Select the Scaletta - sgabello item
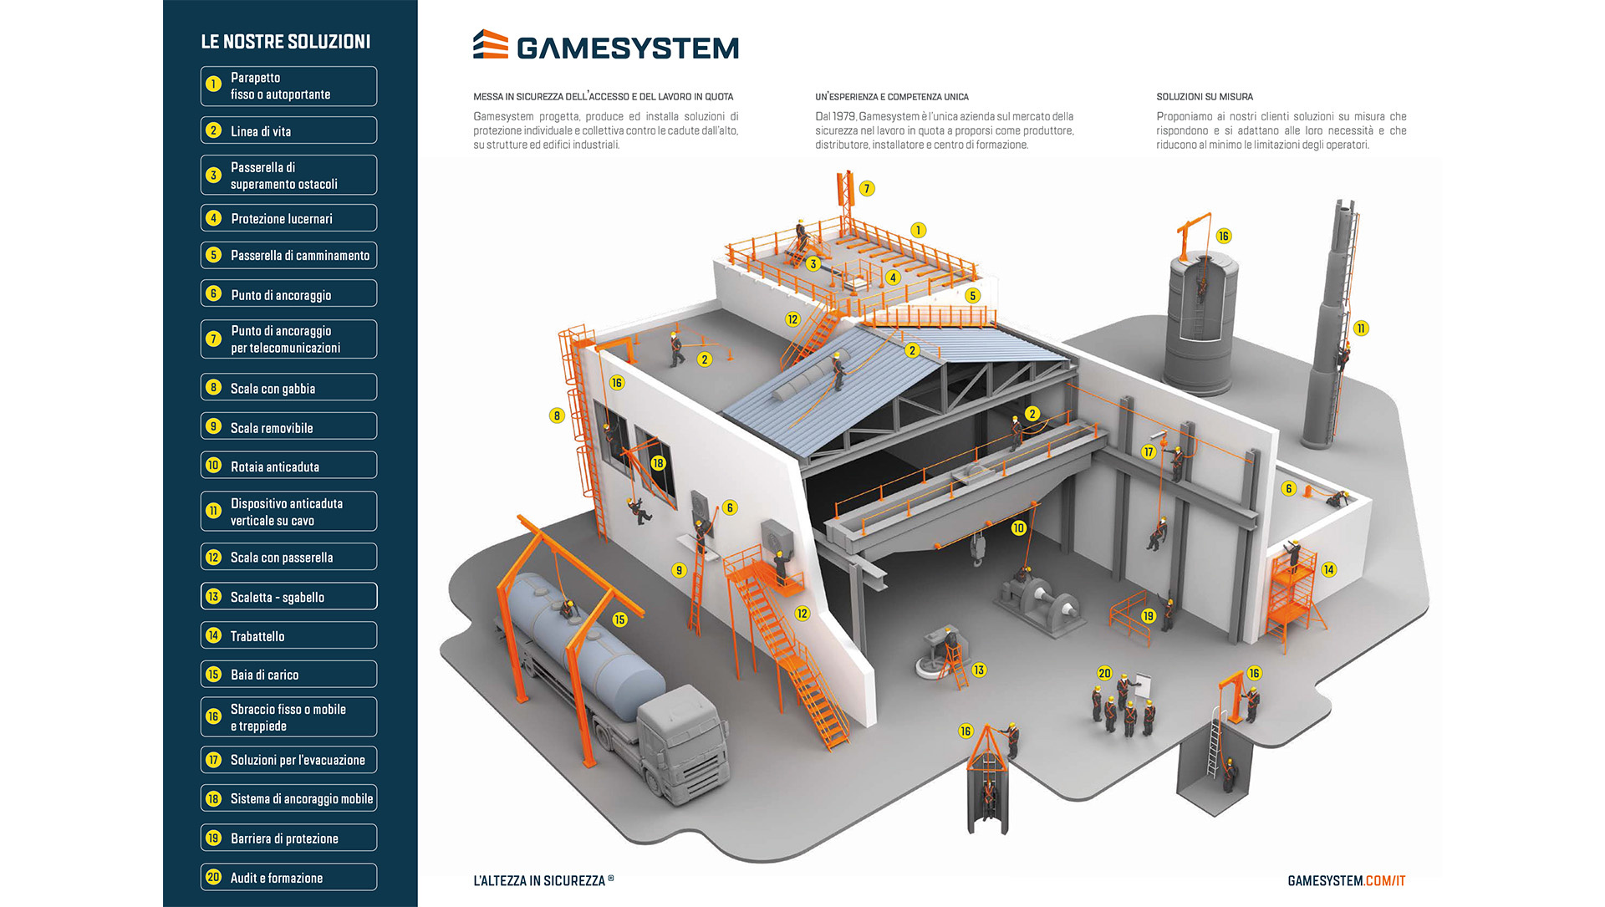1605x907 pixels. tap(288, 596)
